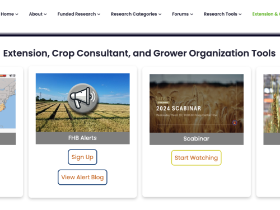Click the Research Tools chevron arrow
The image size is (280, 210).
click(x=240, y=14)
